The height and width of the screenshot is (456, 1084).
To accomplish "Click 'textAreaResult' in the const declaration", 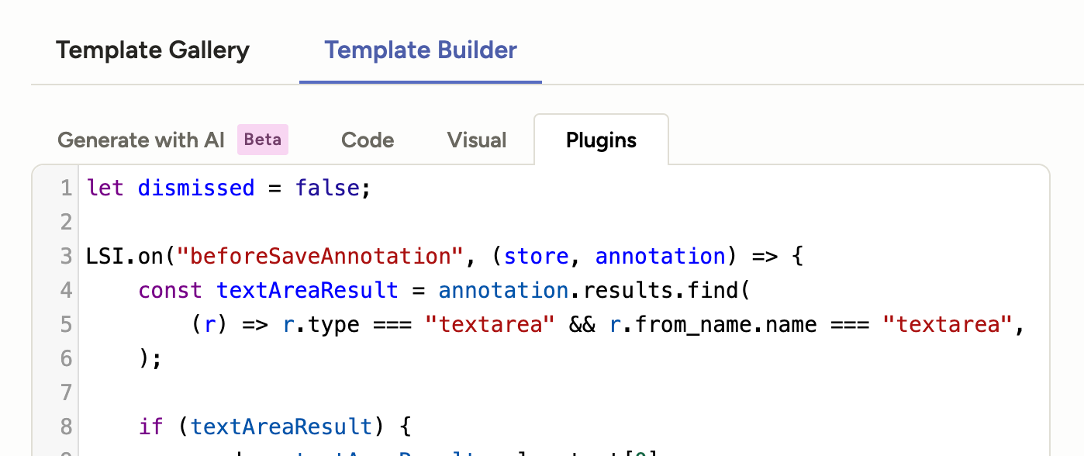I will click(x=307, y=291).
